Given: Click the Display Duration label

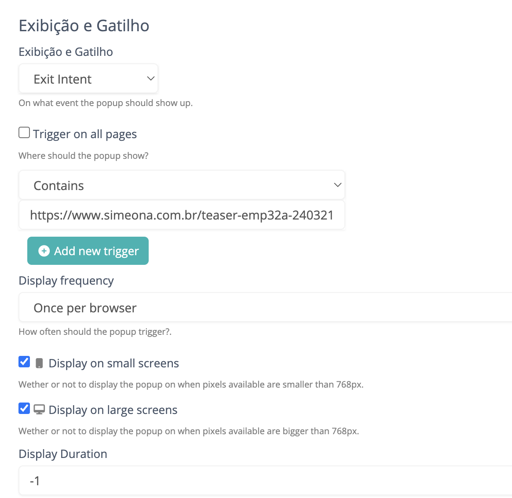Looking at the screenshot, I should point(63,454).
